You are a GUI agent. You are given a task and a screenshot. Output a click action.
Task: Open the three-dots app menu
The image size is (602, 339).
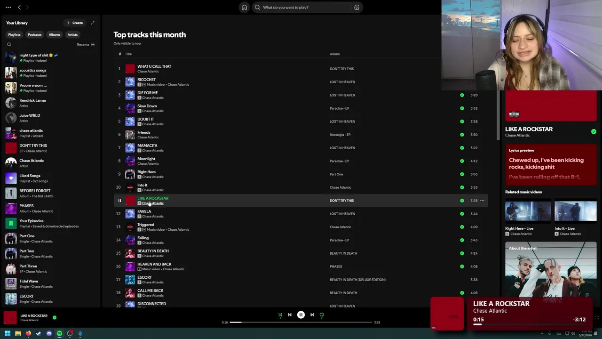8,7
